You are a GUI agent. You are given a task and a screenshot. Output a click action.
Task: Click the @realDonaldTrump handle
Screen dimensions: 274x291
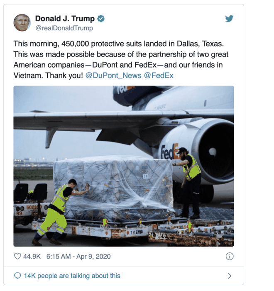[64, 28]
